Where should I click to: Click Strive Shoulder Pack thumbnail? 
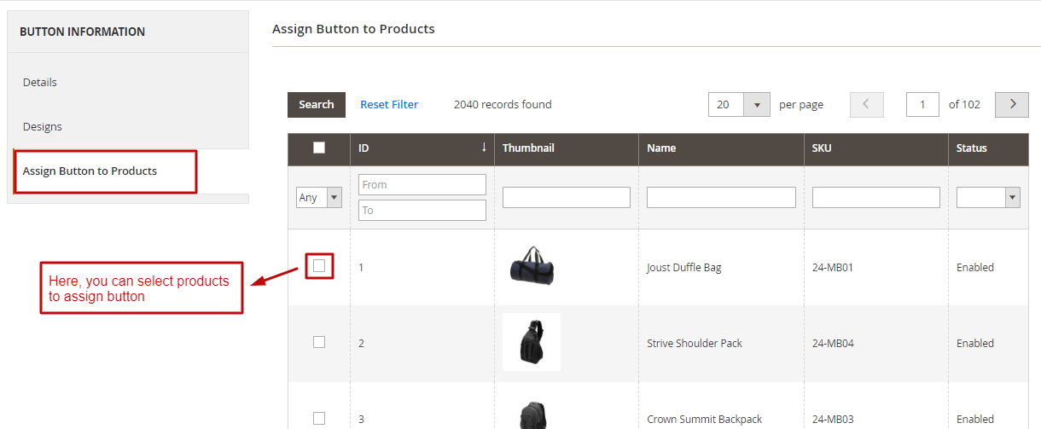tap(532, 342)
